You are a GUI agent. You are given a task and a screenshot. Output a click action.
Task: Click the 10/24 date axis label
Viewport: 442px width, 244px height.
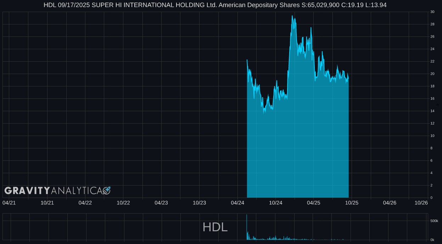[x=276, y=203]
